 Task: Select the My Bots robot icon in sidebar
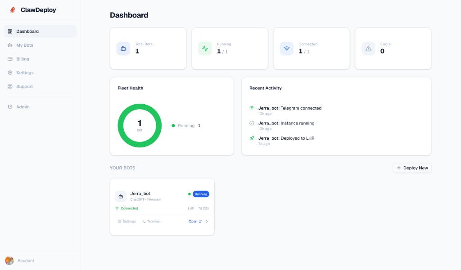pyautogui.click(x=10, y=45)
